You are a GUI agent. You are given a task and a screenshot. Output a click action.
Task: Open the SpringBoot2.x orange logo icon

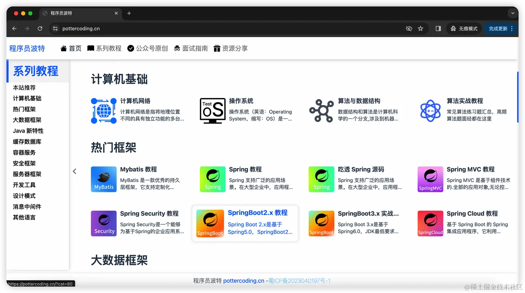click(x=210, y=223)
